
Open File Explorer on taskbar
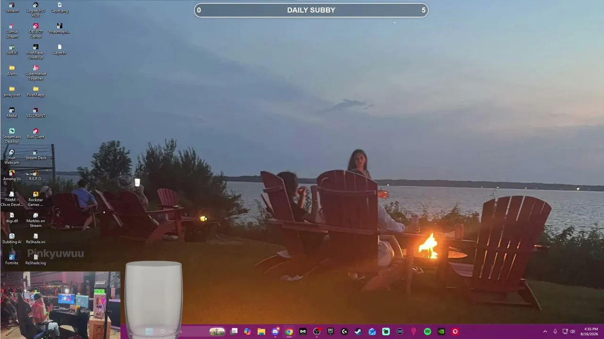(x=261, y=331)
